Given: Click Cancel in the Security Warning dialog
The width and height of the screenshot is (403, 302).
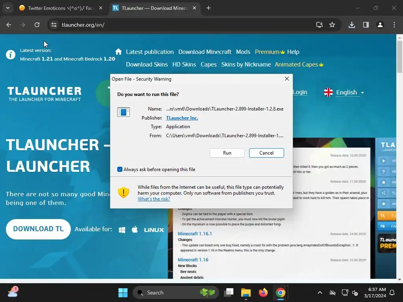Looking at the screenshot, I should [x=266, y=153].
